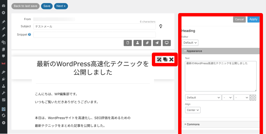Click the Save button
Screen dimensions: 266x134
(47, 6)
